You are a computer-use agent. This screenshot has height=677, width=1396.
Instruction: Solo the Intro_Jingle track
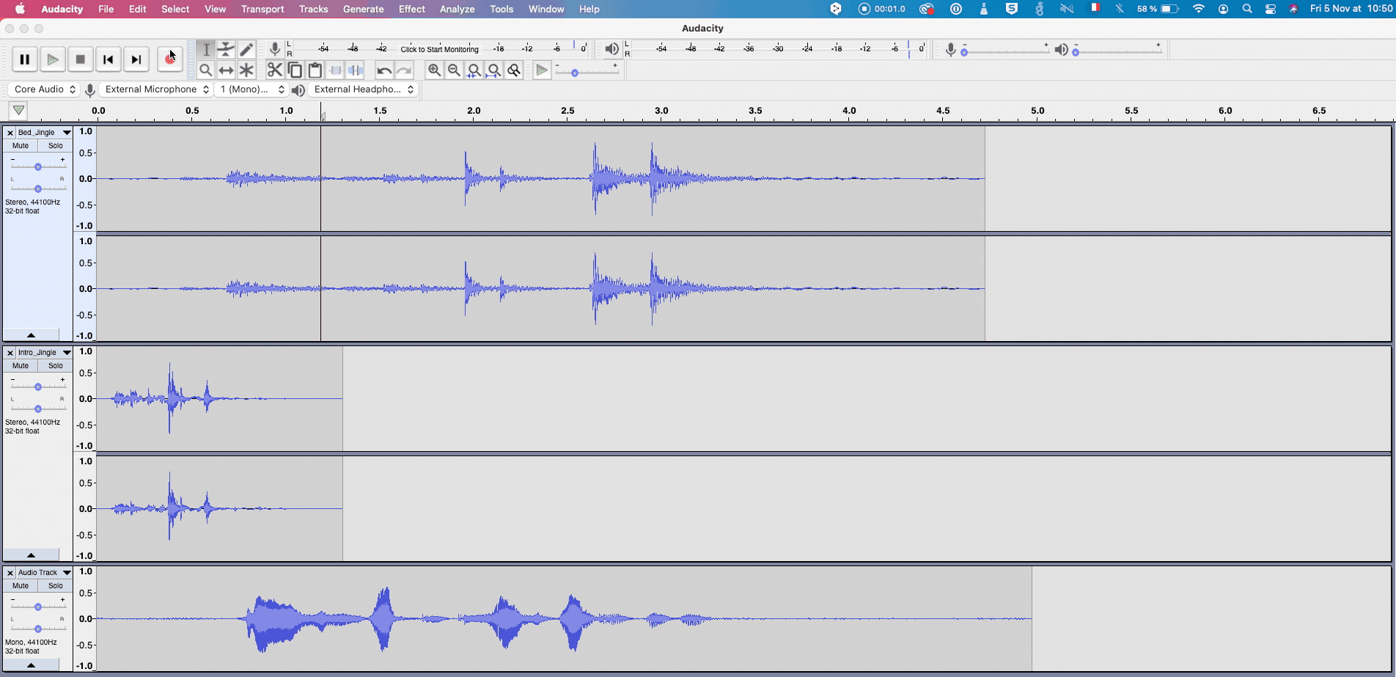pyautogui.click(x=55, y=366)
